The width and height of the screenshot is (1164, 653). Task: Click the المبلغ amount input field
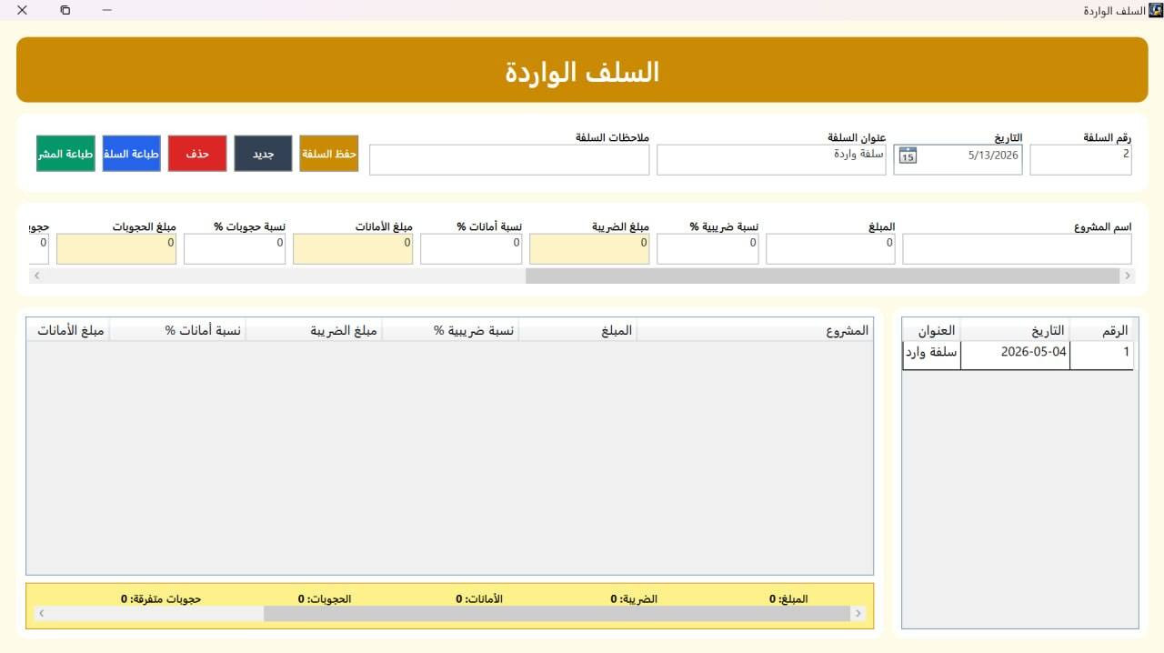click(x=830, y=249)
